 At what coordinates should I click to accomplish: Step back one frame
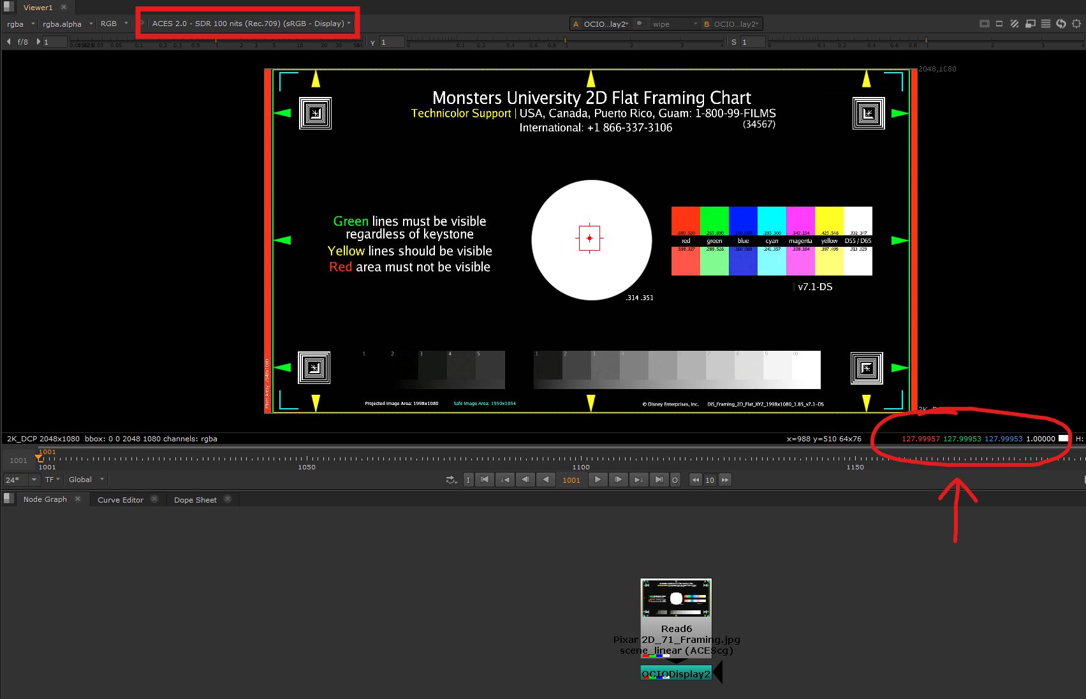pos(525,480)
